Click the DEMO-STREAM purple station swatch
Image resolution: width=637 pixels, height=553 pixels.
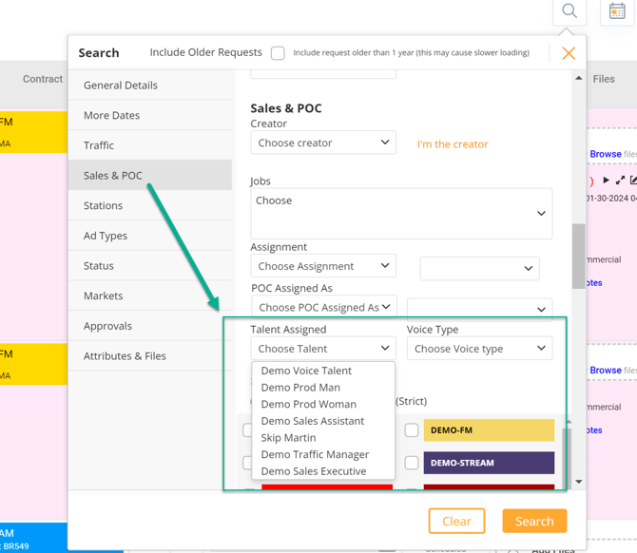pos(489,463)
